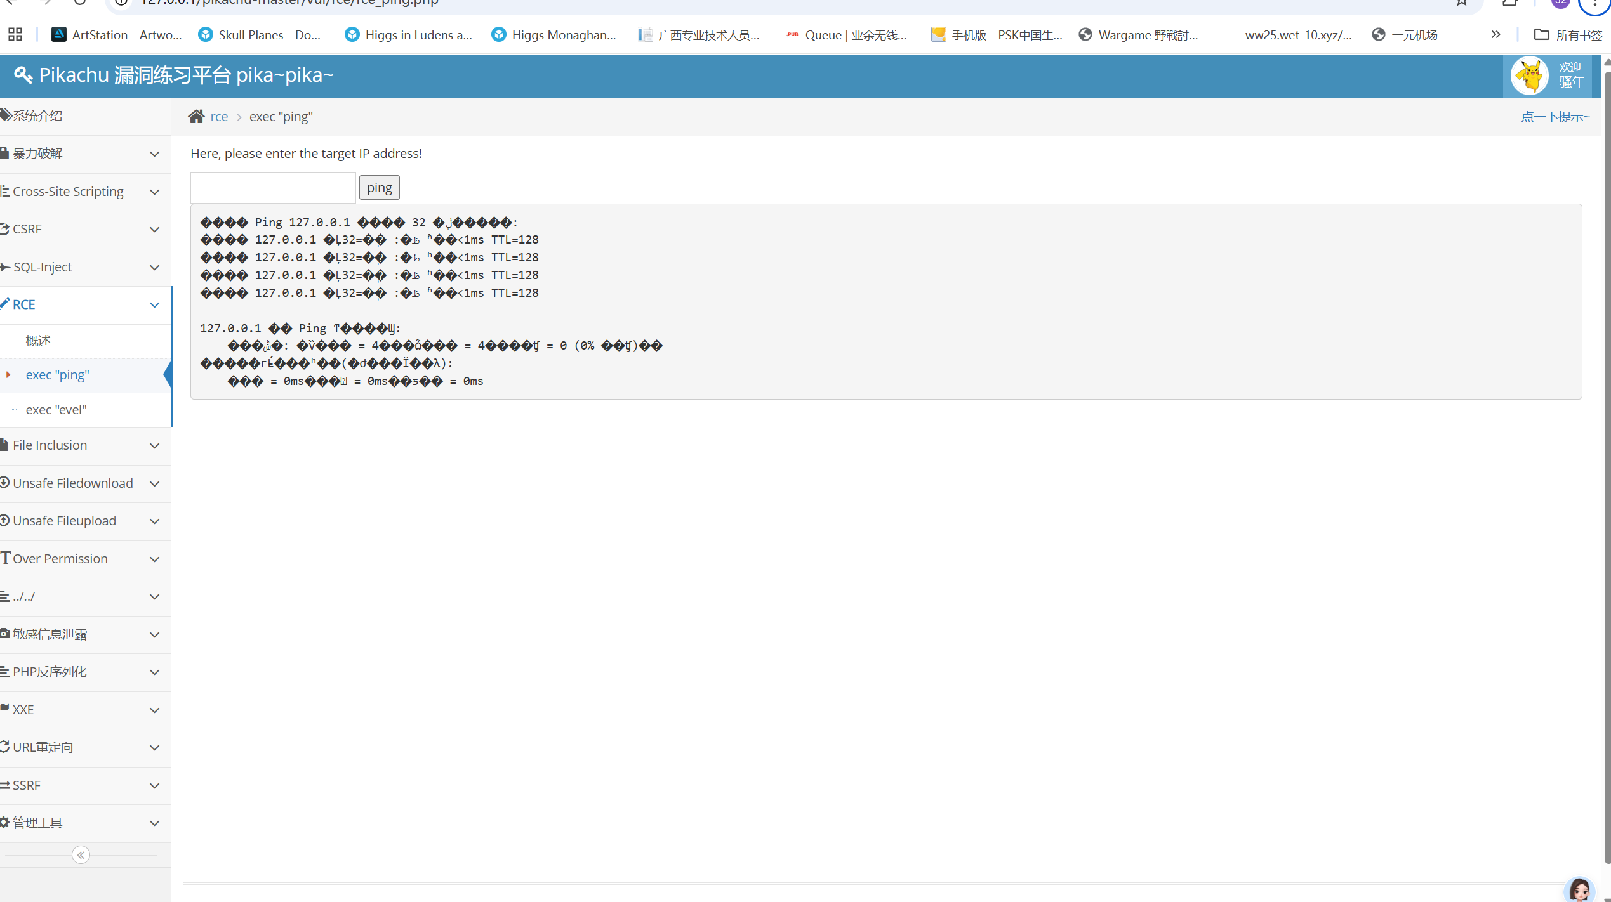Screen dimensions: 1611x902
Task: Open 手机版 PSK中国生 bookmark
Action: coord(997,35)
